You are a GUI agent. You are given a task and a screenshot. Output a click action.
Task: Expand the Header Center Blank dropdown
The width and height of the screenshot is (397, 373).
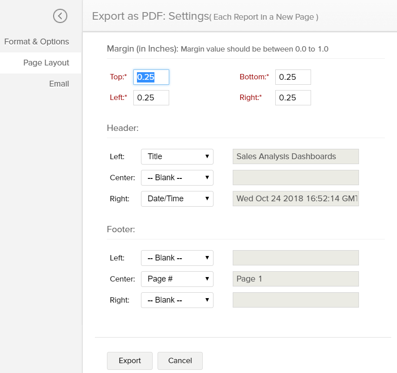coord(177,178)
